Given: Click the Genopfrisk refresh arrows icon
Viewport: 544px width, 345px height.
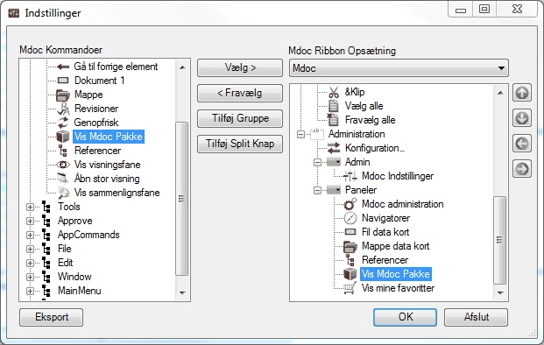Looking at the screenshot, I should (x=63, y=123).
